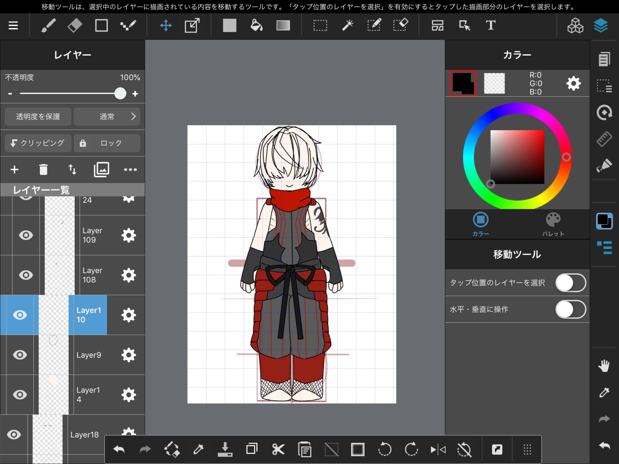The image size is (619, 464).
Task: Open the hamburger main menu
Action: click(x=13, y=25)
